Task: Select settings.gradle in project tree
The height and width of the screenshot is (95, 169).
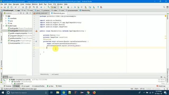Action: pos(20,41)
